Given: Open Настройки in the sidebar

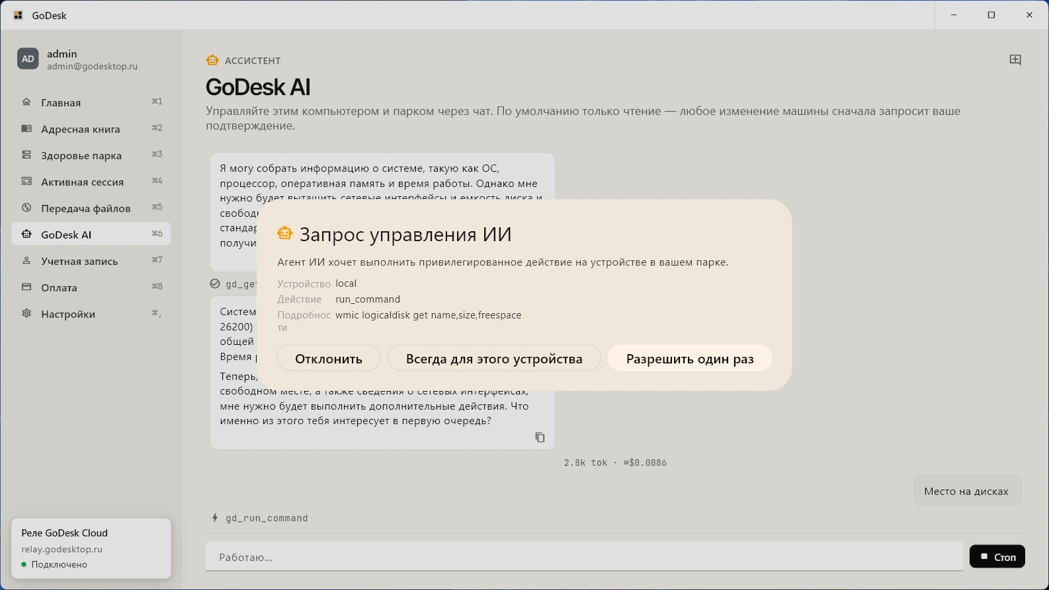Looking at the screenshot, I should (91, 313).
